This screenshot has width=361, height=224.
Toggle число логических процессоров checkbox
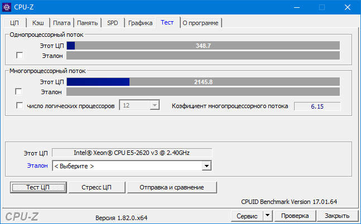click(20, 105)
